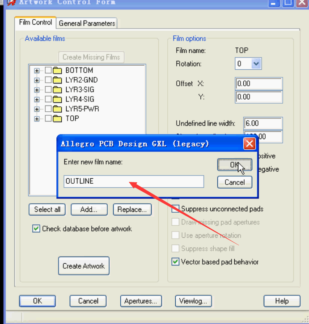
Task: Click OK at the bottom of Artwork Control Form
Action: coord(38,301)
